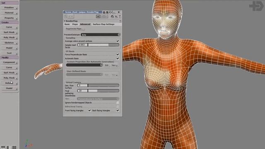265x149 pixels.
Task: Open the Component menu under Modify
Action: pyautogui.click(x=9, y=62)
